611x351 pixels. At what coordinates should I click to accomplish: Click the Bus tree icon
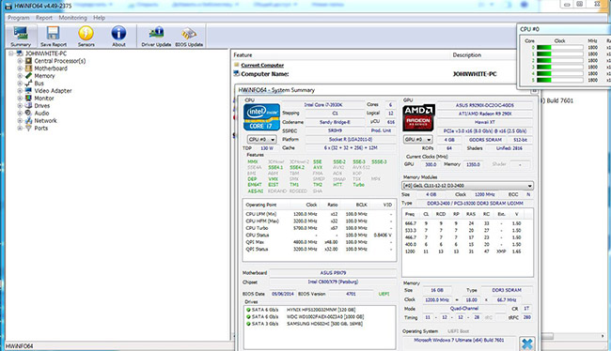point(28,83)
